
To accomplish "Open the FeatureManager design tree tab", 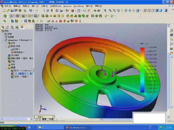I will click(3, 27).
